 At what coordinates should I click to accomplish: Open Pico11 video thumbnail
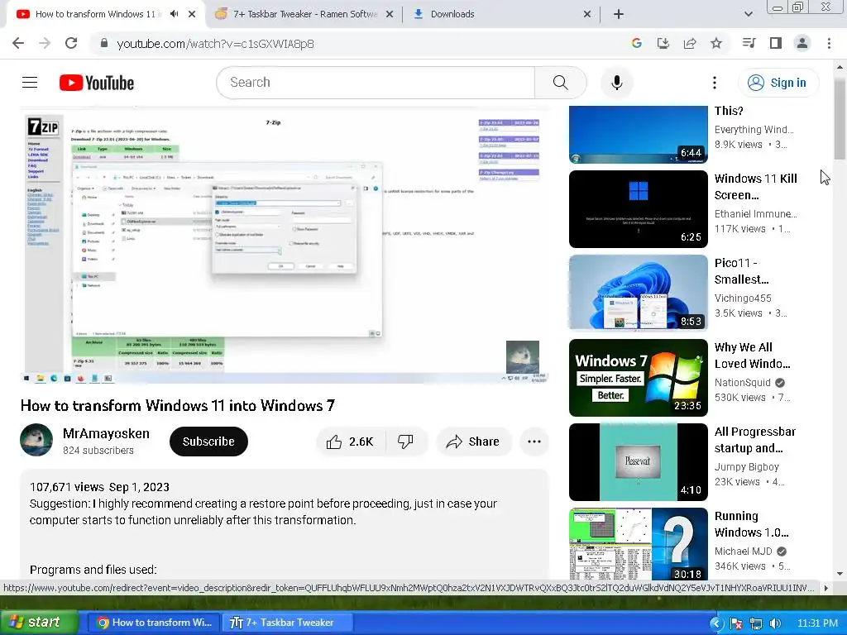pyautogui.click(x=638, y=294)
